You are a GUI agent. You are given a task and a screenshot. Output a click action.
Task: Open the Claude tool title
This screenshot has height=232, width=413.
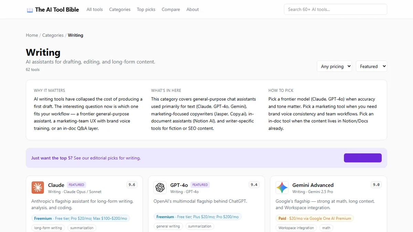[x=56, y=185]
